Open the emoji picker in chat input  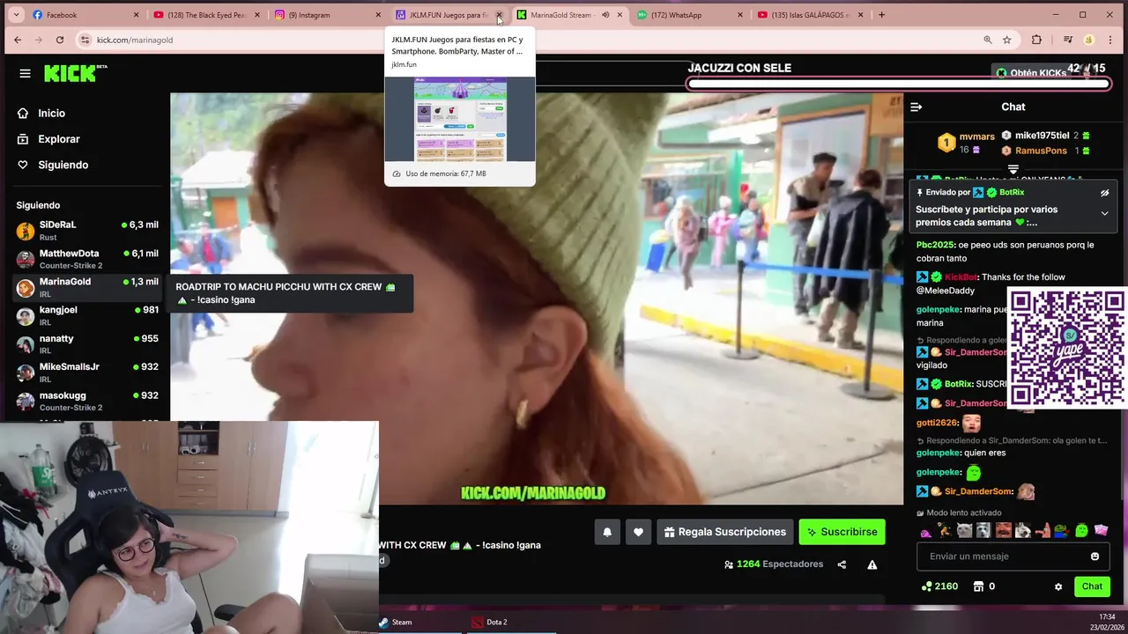[x=1095, y=557]
